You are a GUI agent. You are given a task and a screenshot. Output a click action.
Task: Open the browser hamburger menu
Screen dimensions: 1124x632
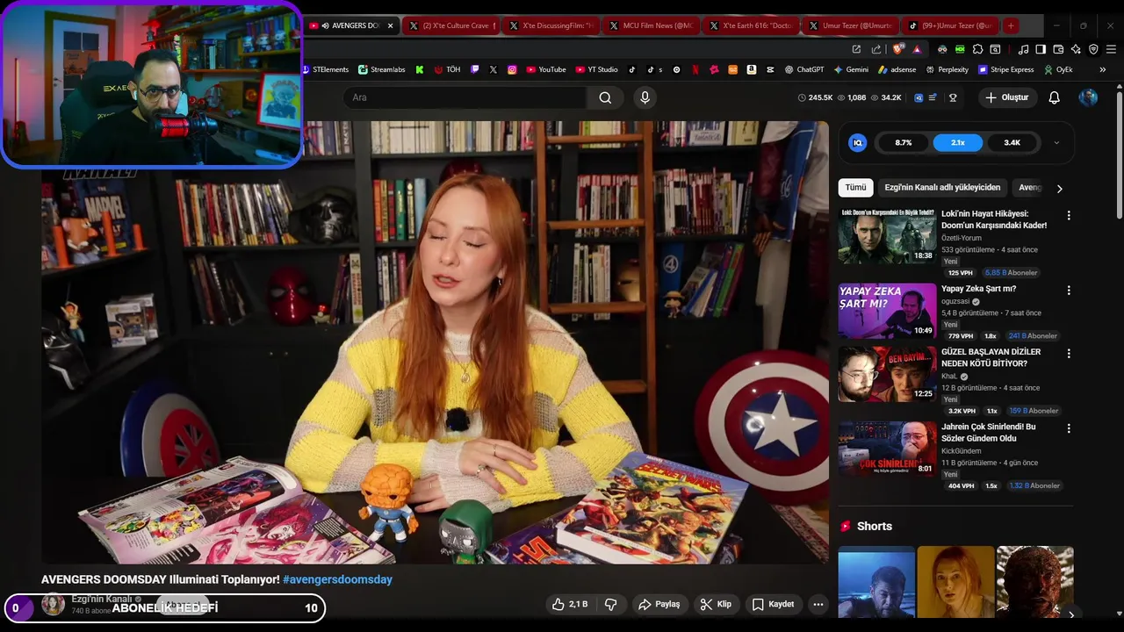point(1111,49)
